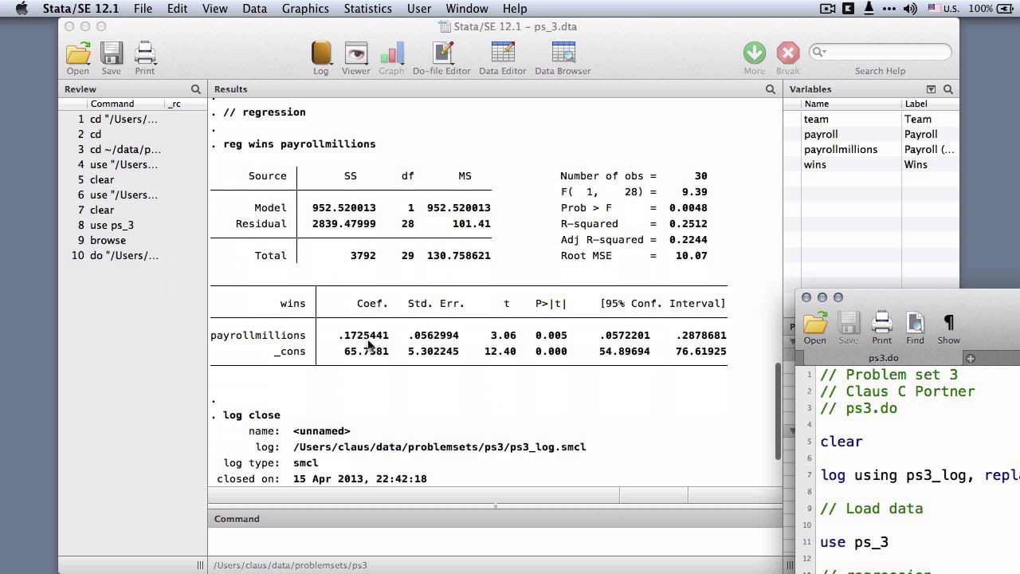Image resolution: width=1020 pixels, height=574 pixels.
Task: Select Review command 5 clear
Action: tap(132, 179)
